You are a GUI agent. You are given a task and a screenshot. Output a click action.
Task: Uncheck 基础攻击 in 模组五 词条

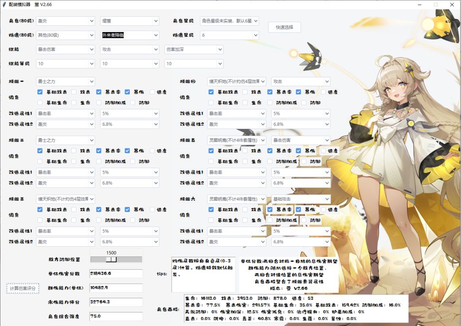(211, 151)
